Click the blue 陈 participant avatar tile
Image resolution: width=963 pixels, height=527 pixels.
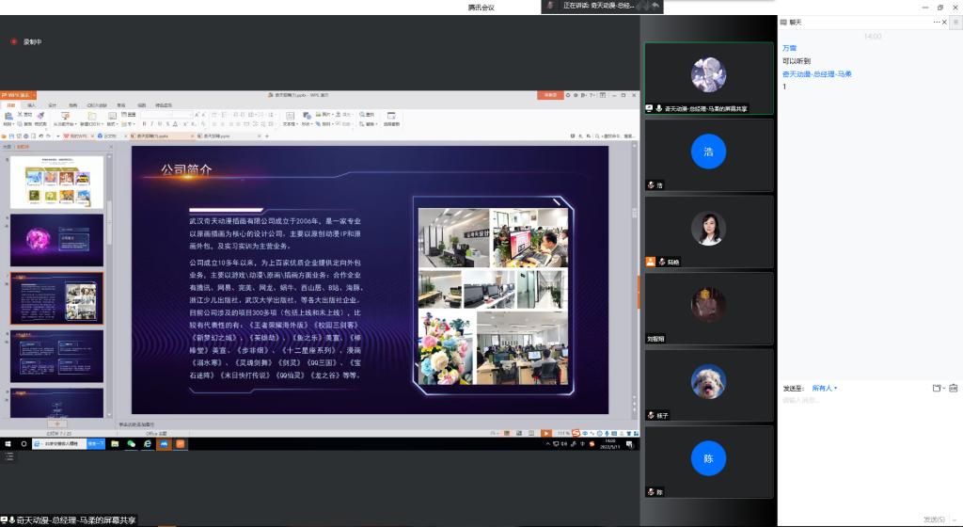click(708, 458)
